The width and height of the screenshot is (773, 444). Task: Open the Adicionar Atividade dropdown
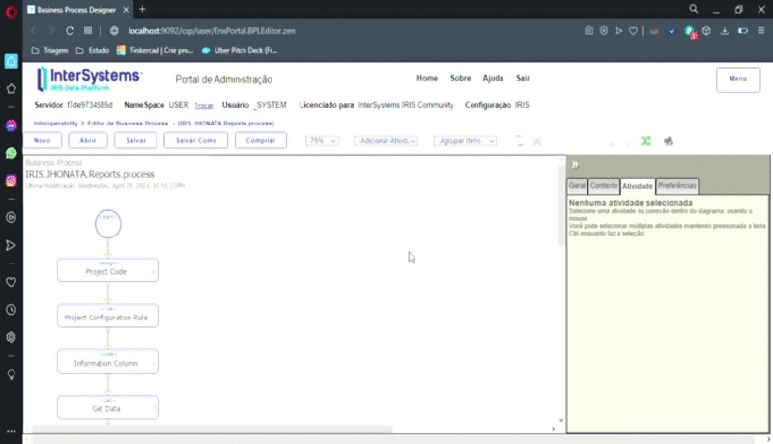point(386,141)
